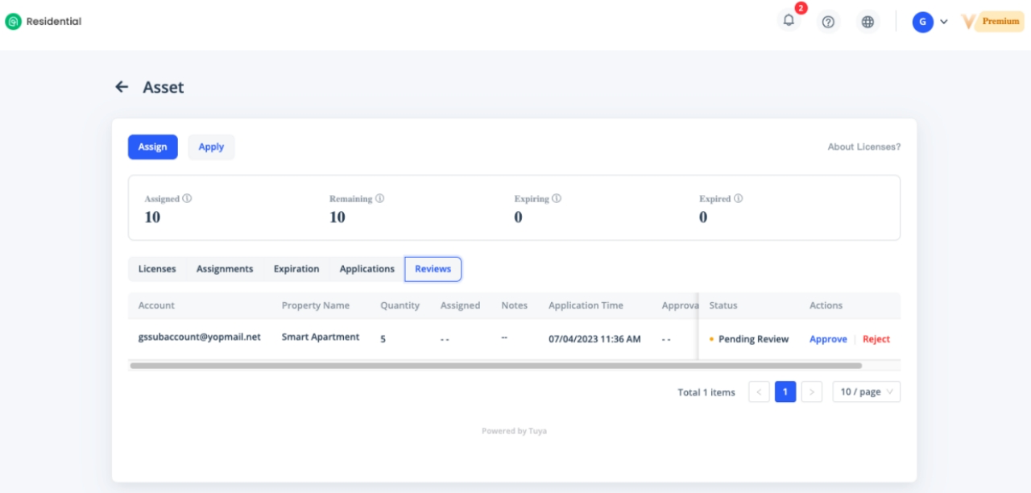Reject the gssubaccount license request
This screenshot has width=1031, height=493.
coord(876,339)
